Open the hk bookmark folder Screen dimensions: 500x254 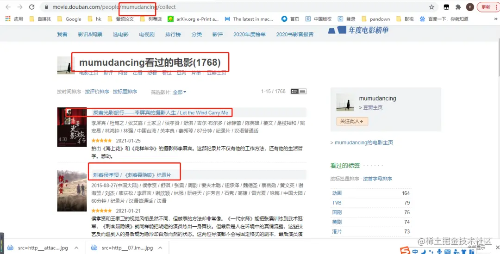[95, 19]
